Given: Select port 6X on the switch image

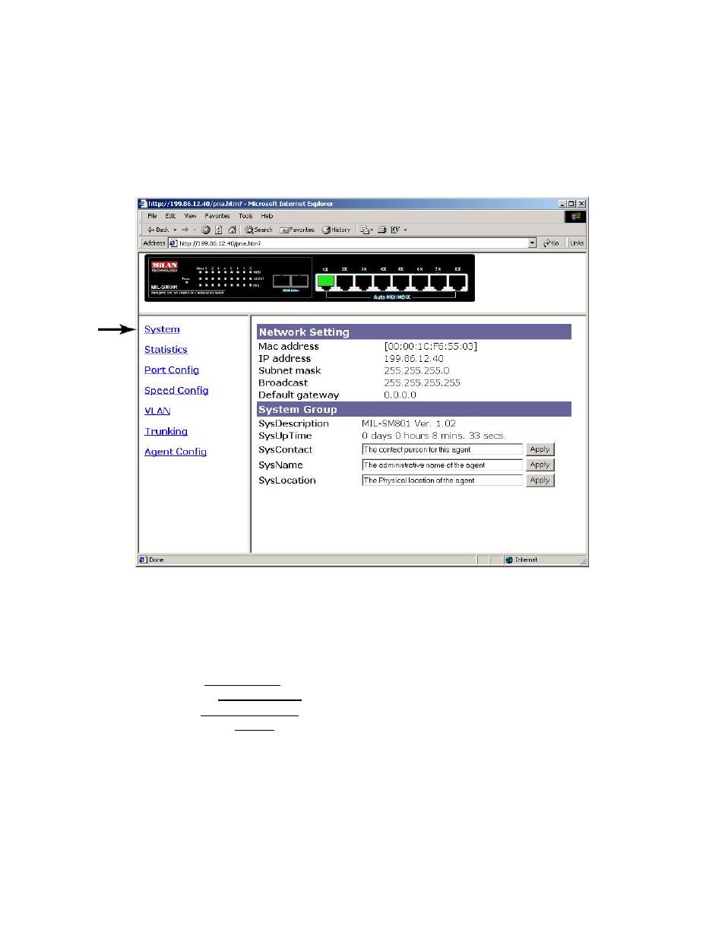Looking at the screenshot, I should (419, 281).
